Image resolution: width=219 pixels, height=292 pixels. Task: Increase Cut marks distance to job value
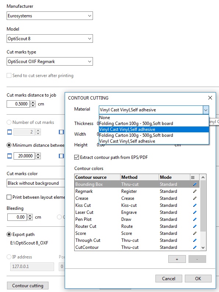[33, 102]
